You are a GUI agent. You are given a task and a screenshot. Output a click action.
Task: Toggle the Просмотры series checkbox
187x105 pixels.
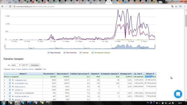click(x=49, y=52)
